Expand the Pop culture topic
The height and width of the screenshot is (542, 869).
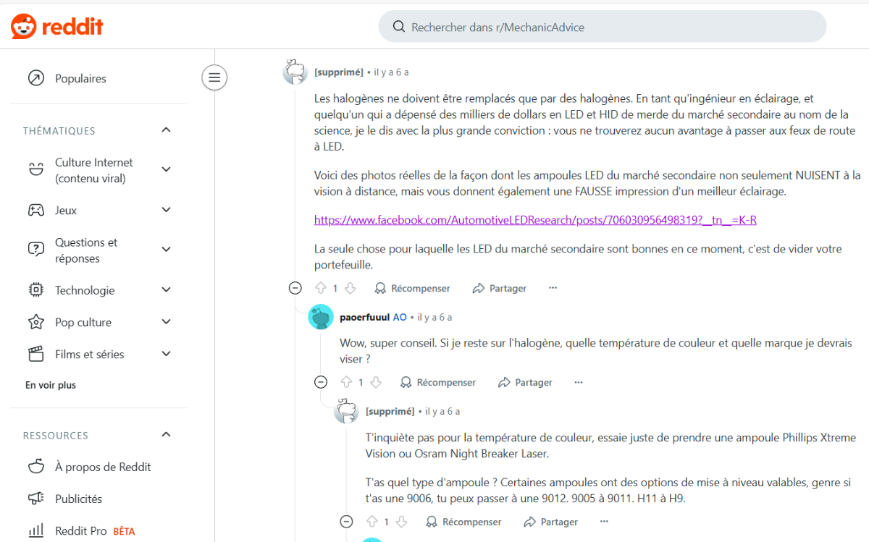point(166,322)
